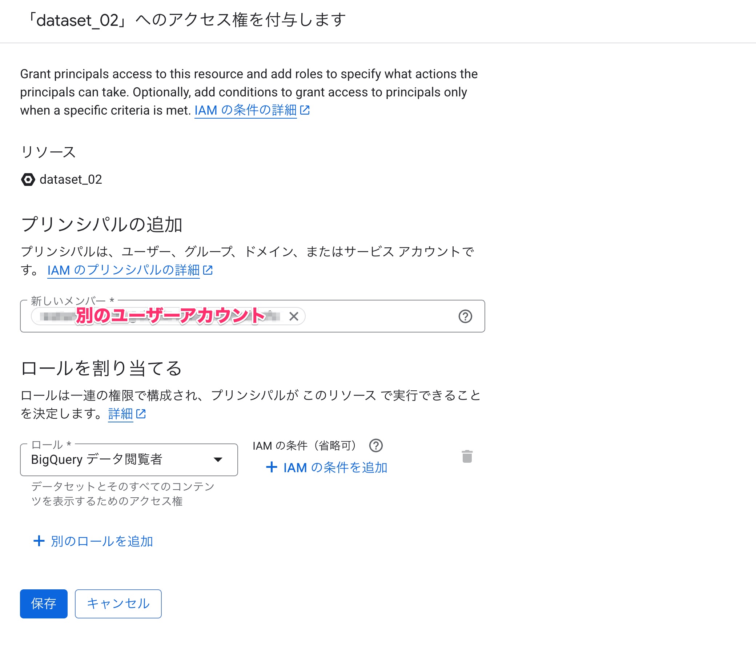Open help icon in new member field
The image size is (756, 657).
pyautogui.click(x=465, y=316)
